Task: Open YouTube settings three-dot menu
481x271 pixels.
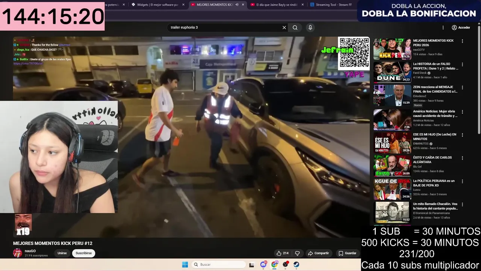Action: click(x=443, y=27)
